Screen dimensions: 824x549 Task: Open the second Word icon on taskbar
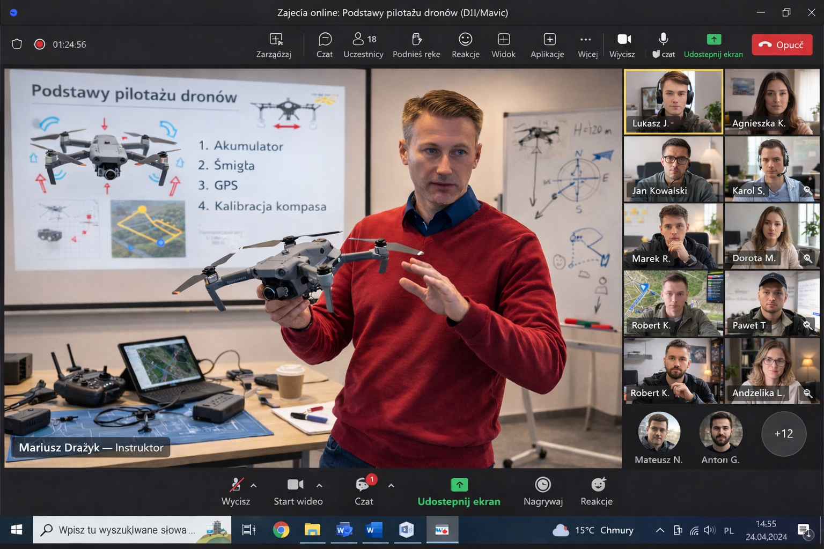(374, 530)
